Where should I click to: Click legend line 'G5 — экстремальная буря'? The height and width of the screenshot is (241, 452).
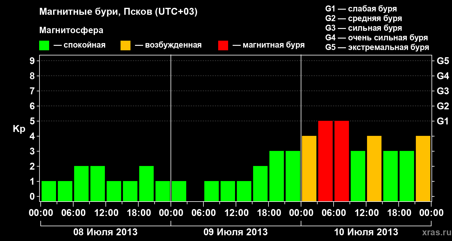coord(377,47)
